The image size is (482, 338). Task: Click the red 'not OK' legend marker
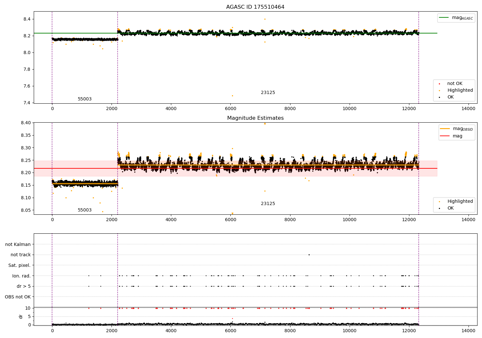439,84
